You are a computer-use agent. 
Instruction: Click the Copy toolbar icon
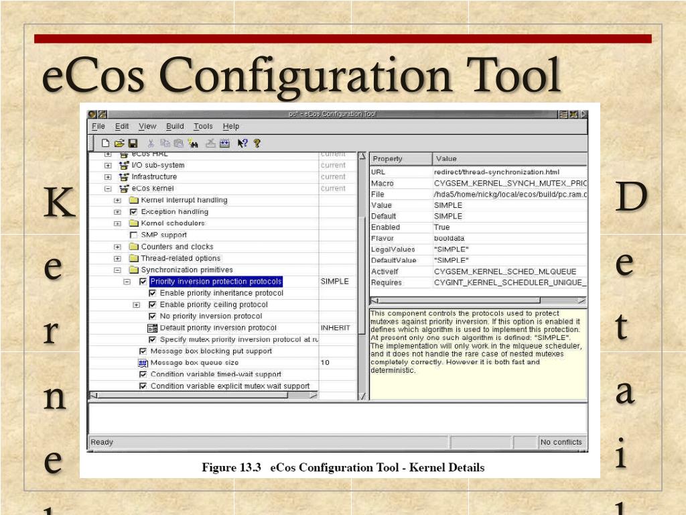165,144
